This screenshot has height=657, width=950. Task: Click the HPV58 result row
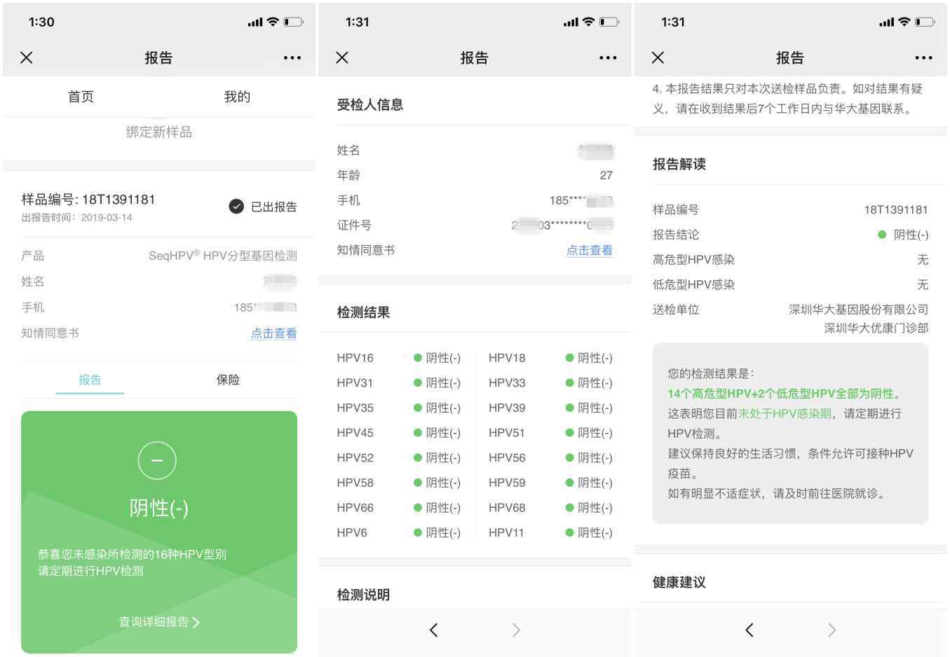tap(398, 483)
